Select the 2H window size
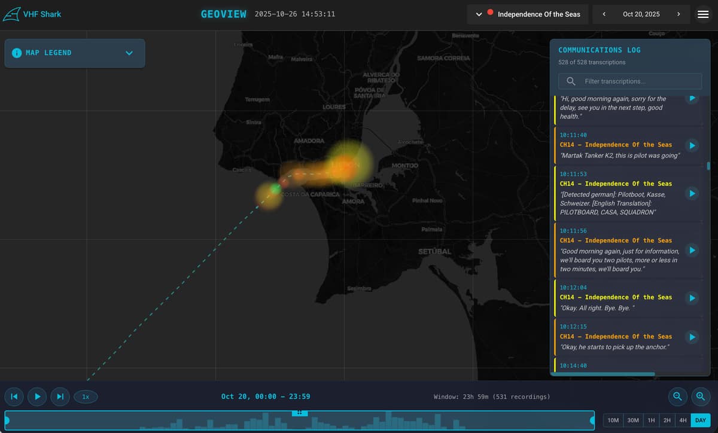The image size is (718, 433). click(667, 420)
